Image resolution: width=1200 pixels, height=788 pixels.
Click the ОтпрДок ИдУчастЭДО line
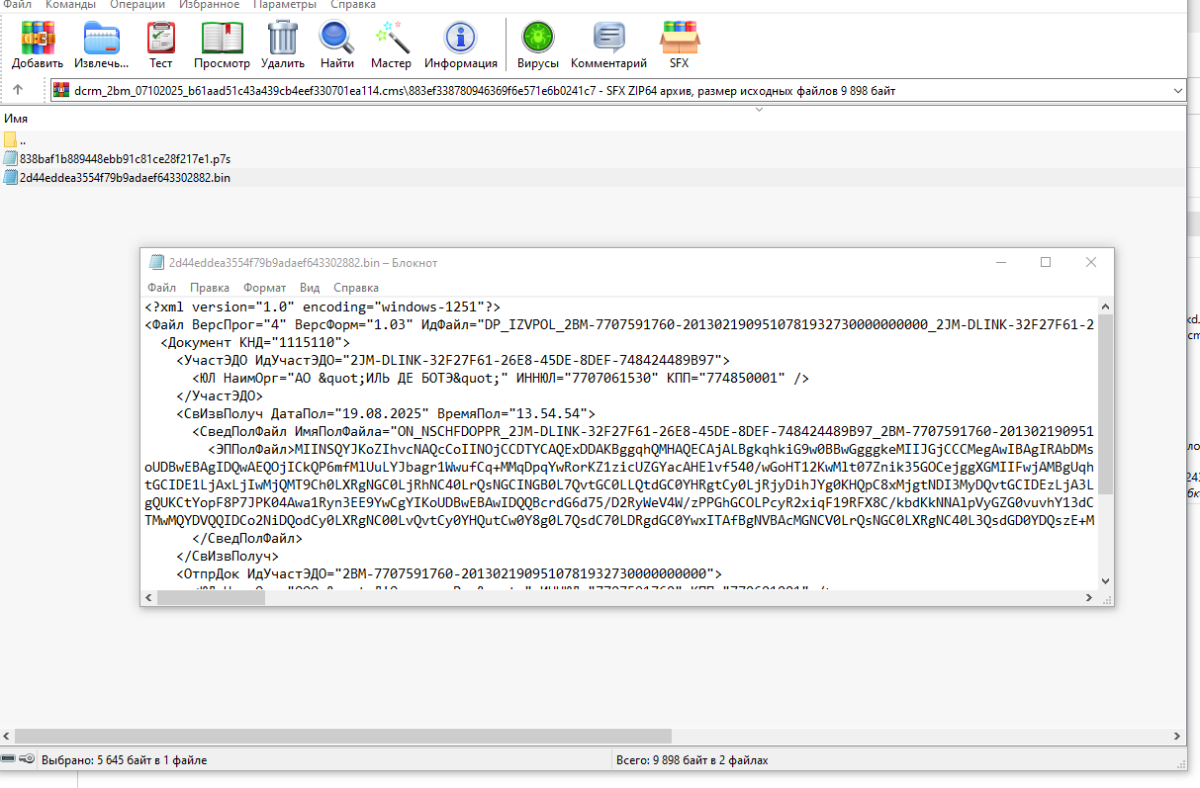tap(450, 573)
